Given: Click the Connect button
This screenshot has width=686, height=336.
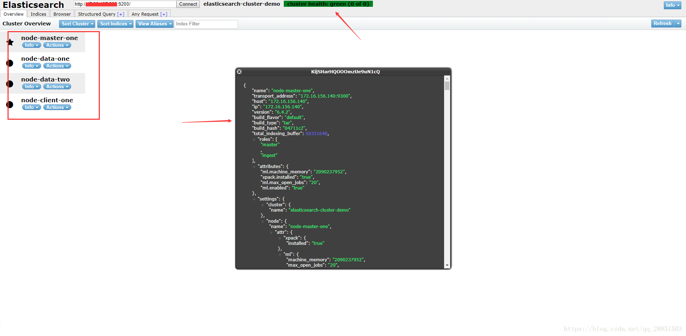Looking at the screenshot, I should [188, 4].
